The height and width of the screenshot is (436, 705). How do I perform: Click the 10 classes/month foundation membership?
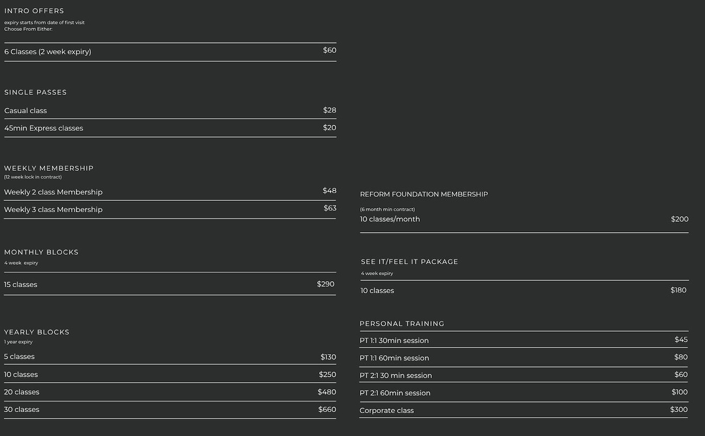[x=524, y=219]
